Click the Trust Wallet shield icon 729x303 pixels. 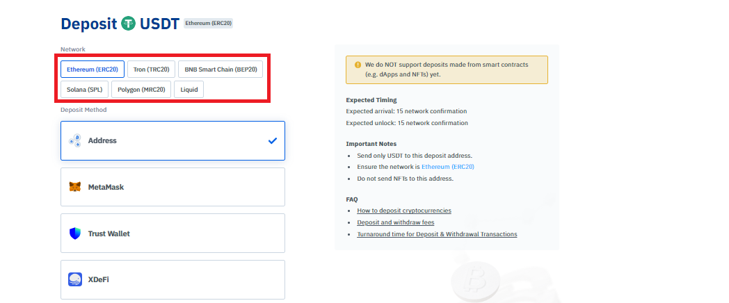click(75, 234)
